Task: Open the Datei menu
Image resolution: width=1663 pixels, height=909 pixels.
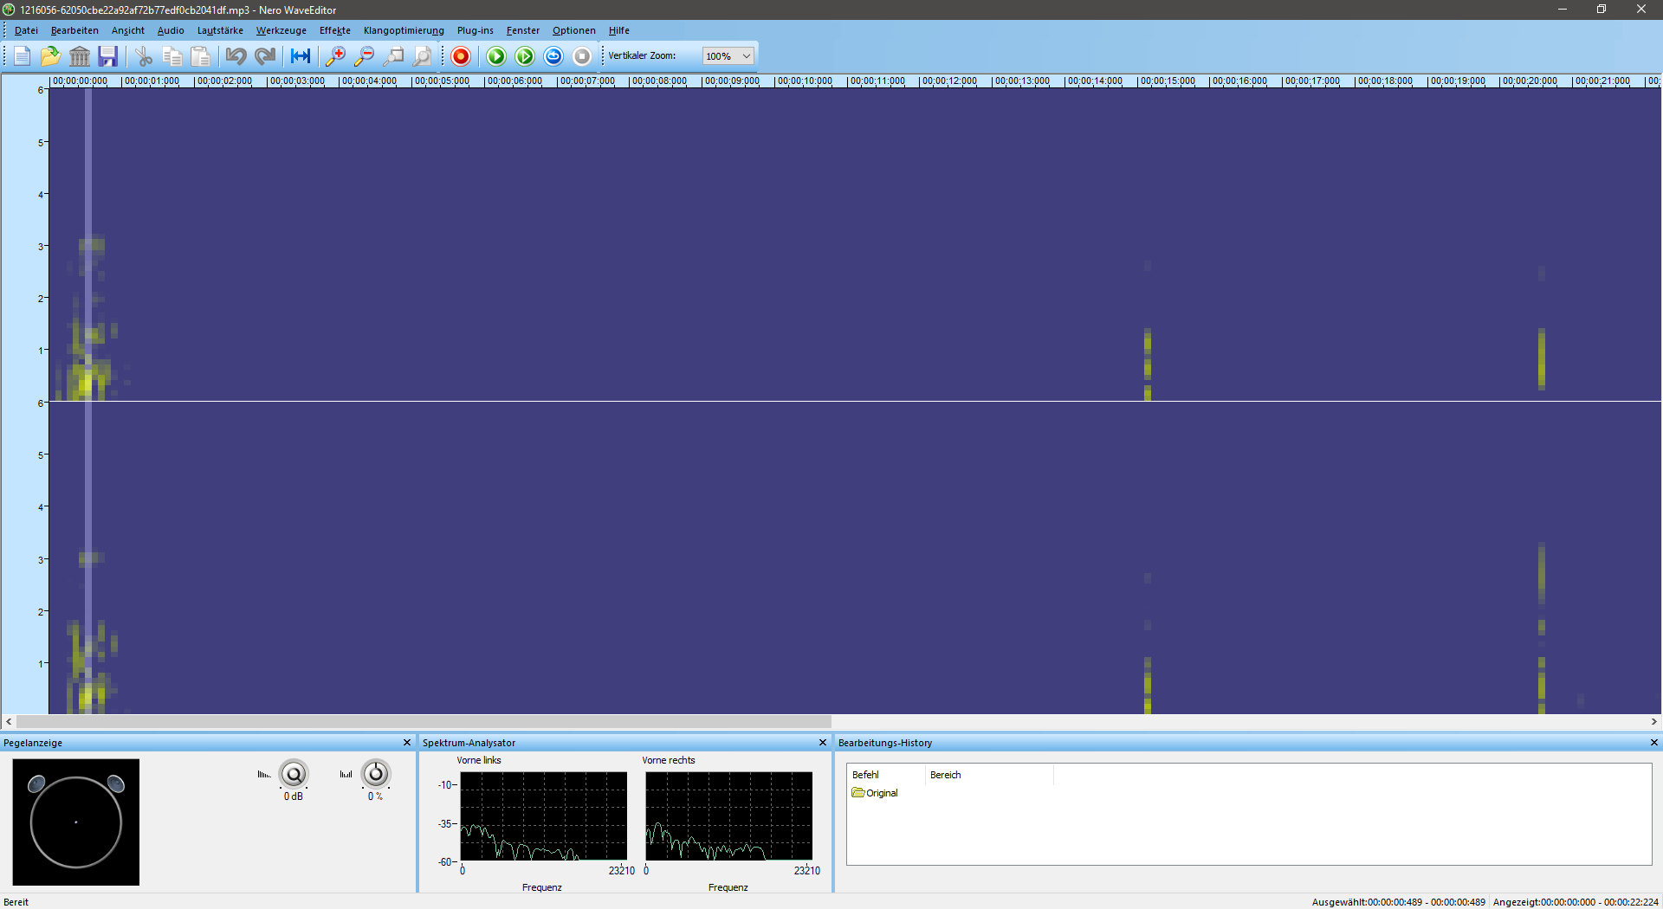Action: [26, 30]
